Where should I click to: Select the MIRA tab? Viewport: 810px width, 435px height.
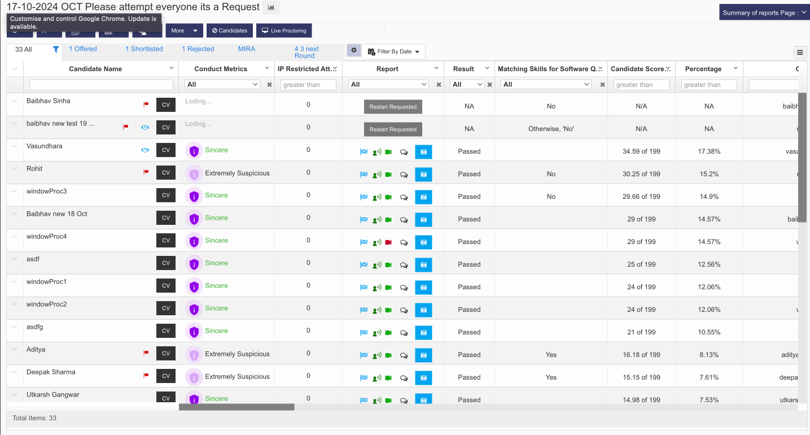[x=246, y=49]
